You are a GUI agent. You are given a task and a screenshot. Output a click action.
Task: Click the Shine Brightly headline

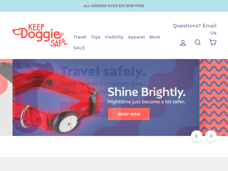point(146,92)
